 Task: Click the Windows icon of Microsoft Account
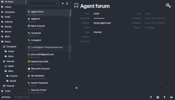coord(29,69)
